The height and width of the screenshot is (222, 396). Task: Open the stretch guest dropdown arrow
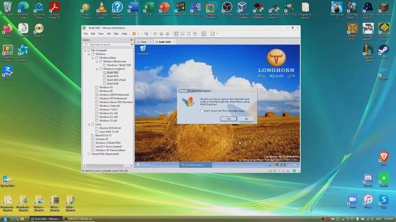pyautogui.click(x=217, y=34)
